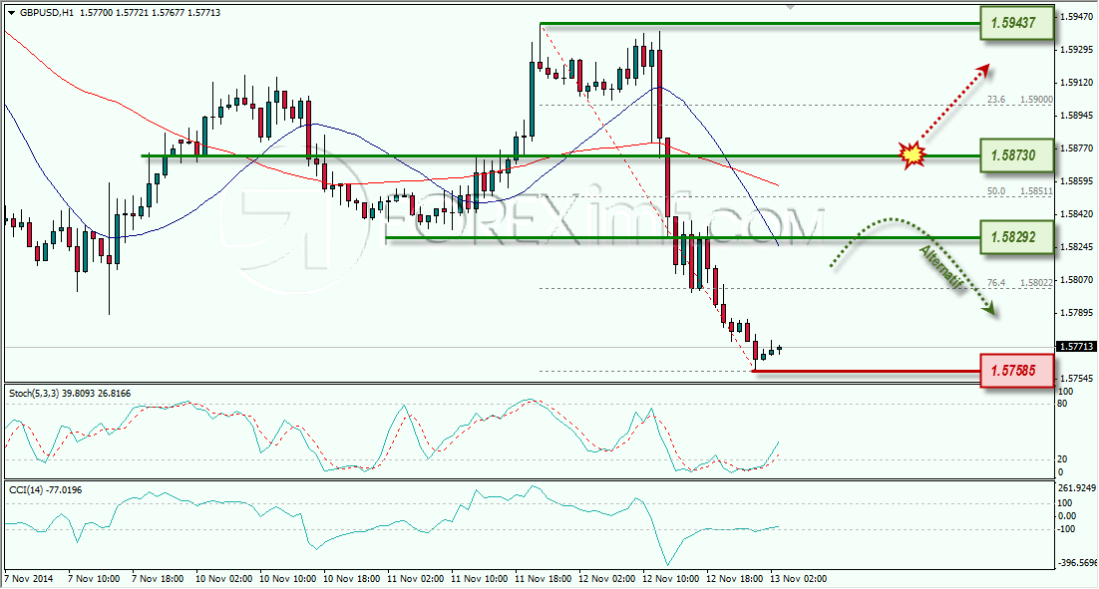Viewport: 1099px width, 589px height.
Task: Click price axis value 1.57545
Action: coord(1077,378)
